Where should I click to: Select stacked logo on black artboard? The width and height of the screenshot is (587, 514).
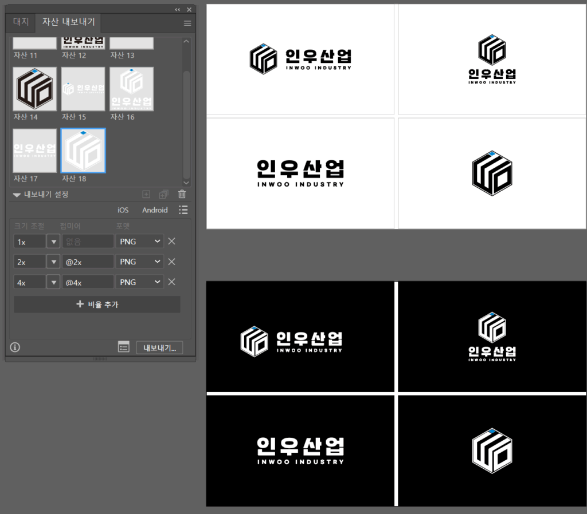pyautogui.click(x=492, y=337)
